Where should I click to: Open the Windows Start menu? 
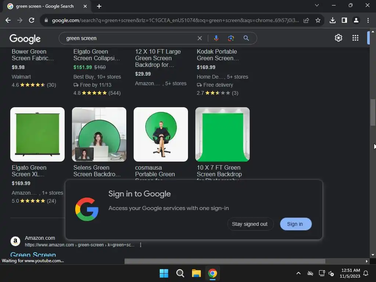164,273
